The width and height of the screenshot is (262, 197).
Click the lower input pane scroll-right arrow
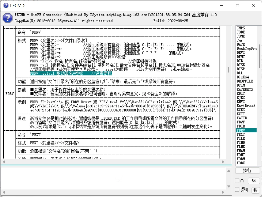pos(223,192)
